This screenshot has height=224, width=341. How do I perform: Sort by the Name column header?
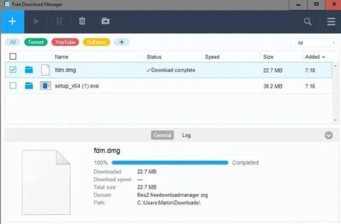click(x=62, y=57)
